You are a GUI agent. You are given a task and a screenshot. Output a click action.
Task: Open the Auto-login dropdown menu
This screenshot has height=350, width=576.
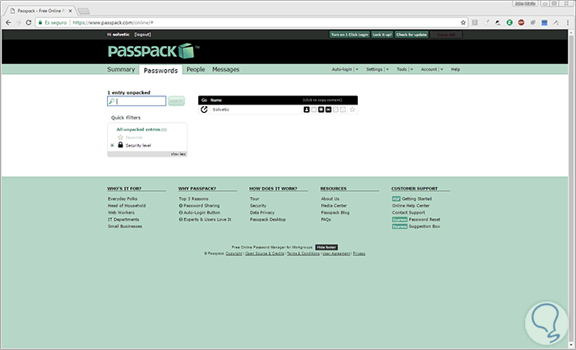[345, 69]
